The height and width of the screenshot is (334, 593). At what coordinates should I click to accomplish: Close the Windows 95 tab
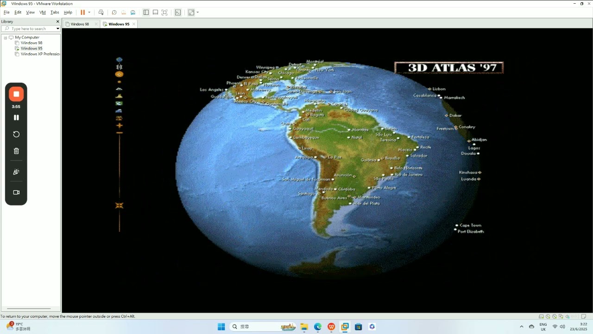(134, 24)
